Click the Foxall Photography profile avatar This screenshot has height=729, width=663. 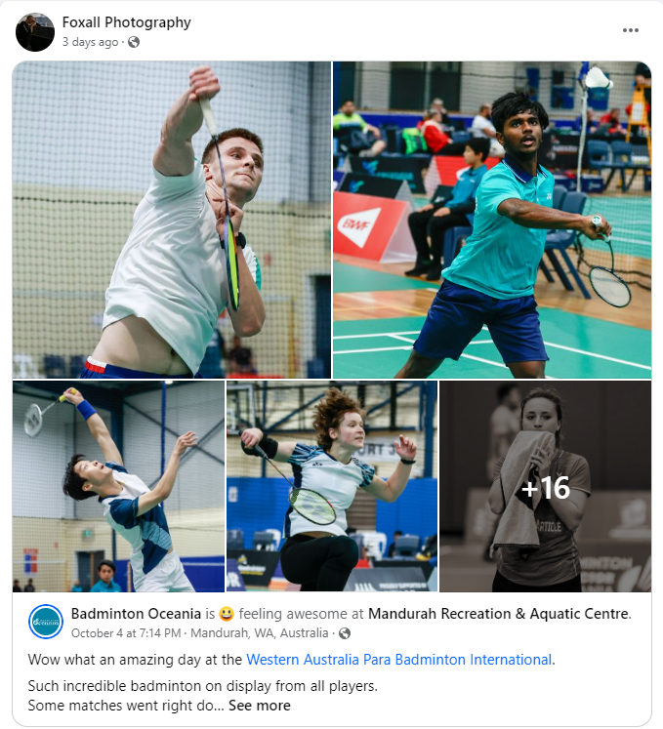pyautogui.click(x=35, y=32)
